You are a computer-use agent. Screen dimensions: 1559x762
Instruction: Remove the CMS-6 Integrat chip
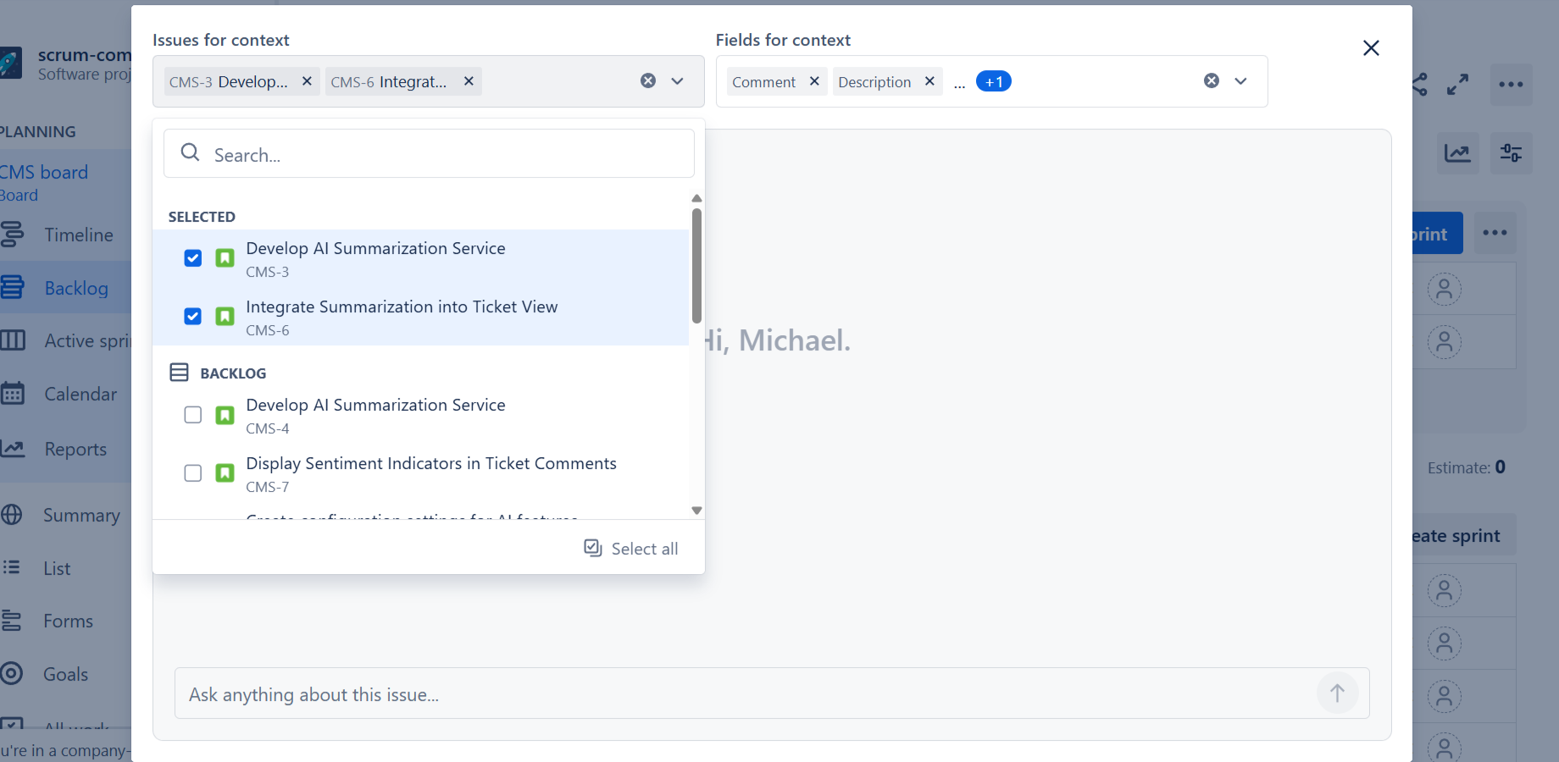[x=469, y=81]
